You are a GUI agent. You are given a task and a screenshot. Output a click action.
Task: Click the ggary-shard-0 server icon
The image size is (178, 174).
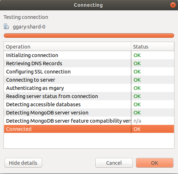click(x=6, y=26)
